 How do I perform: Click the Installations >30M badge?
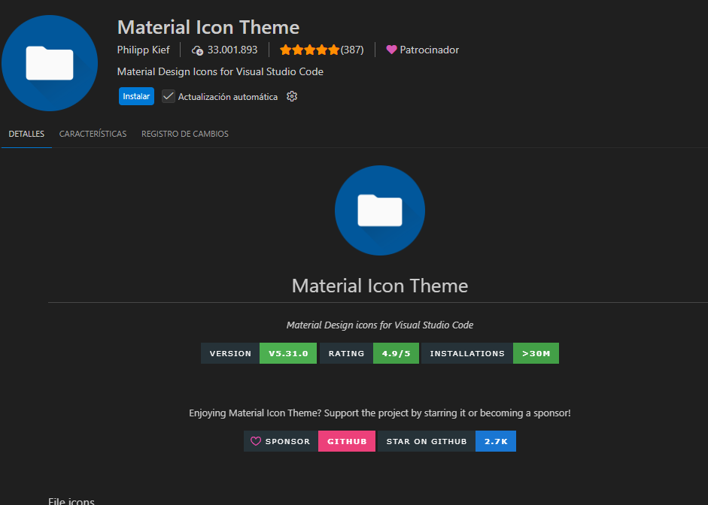tap(490, 353)
